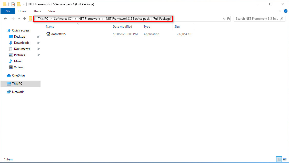
Task: Click NET Framework breadcrumb segment
Action: pyautogui.click(x=89, y=19)
